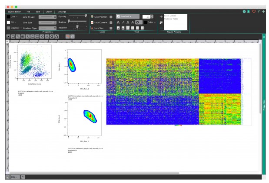Click the second text alignment button

pyautogui.click(x=123, y=28)
